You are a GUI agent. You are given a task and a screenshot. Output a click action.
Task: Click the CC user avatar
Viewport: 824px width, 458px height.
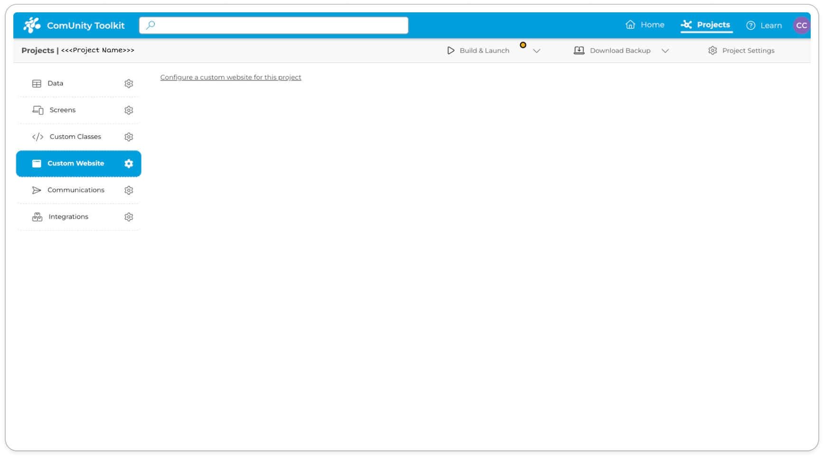[x=801, y=26]
